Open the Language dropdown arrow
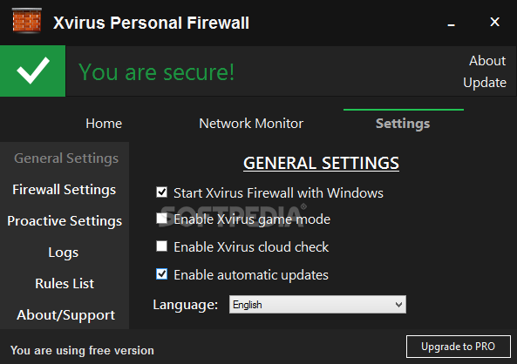This screenshot has width=517, height=364. coord(398,305)
